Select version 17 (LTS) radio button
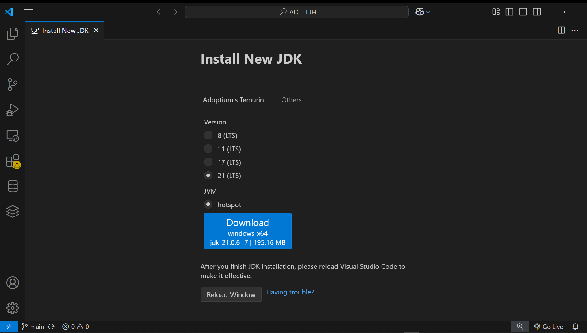The width and height of the screenshot is (587, 333). (208, 162)
